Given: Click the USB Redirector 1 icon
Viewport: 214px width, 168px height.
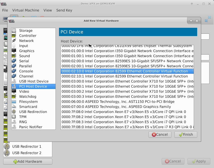Looking at the screenshot, I should [x=7, y=146].
